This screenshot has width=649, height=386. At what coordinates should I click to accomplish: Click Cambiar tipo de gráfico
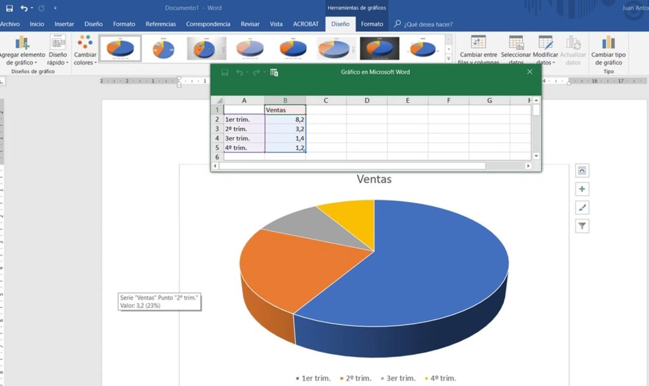pos(608,51)
